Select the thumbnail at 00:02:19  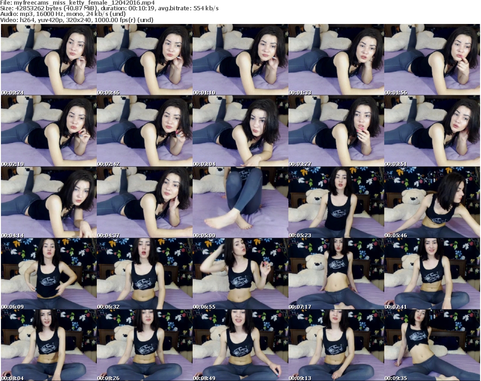pos(48,131)
